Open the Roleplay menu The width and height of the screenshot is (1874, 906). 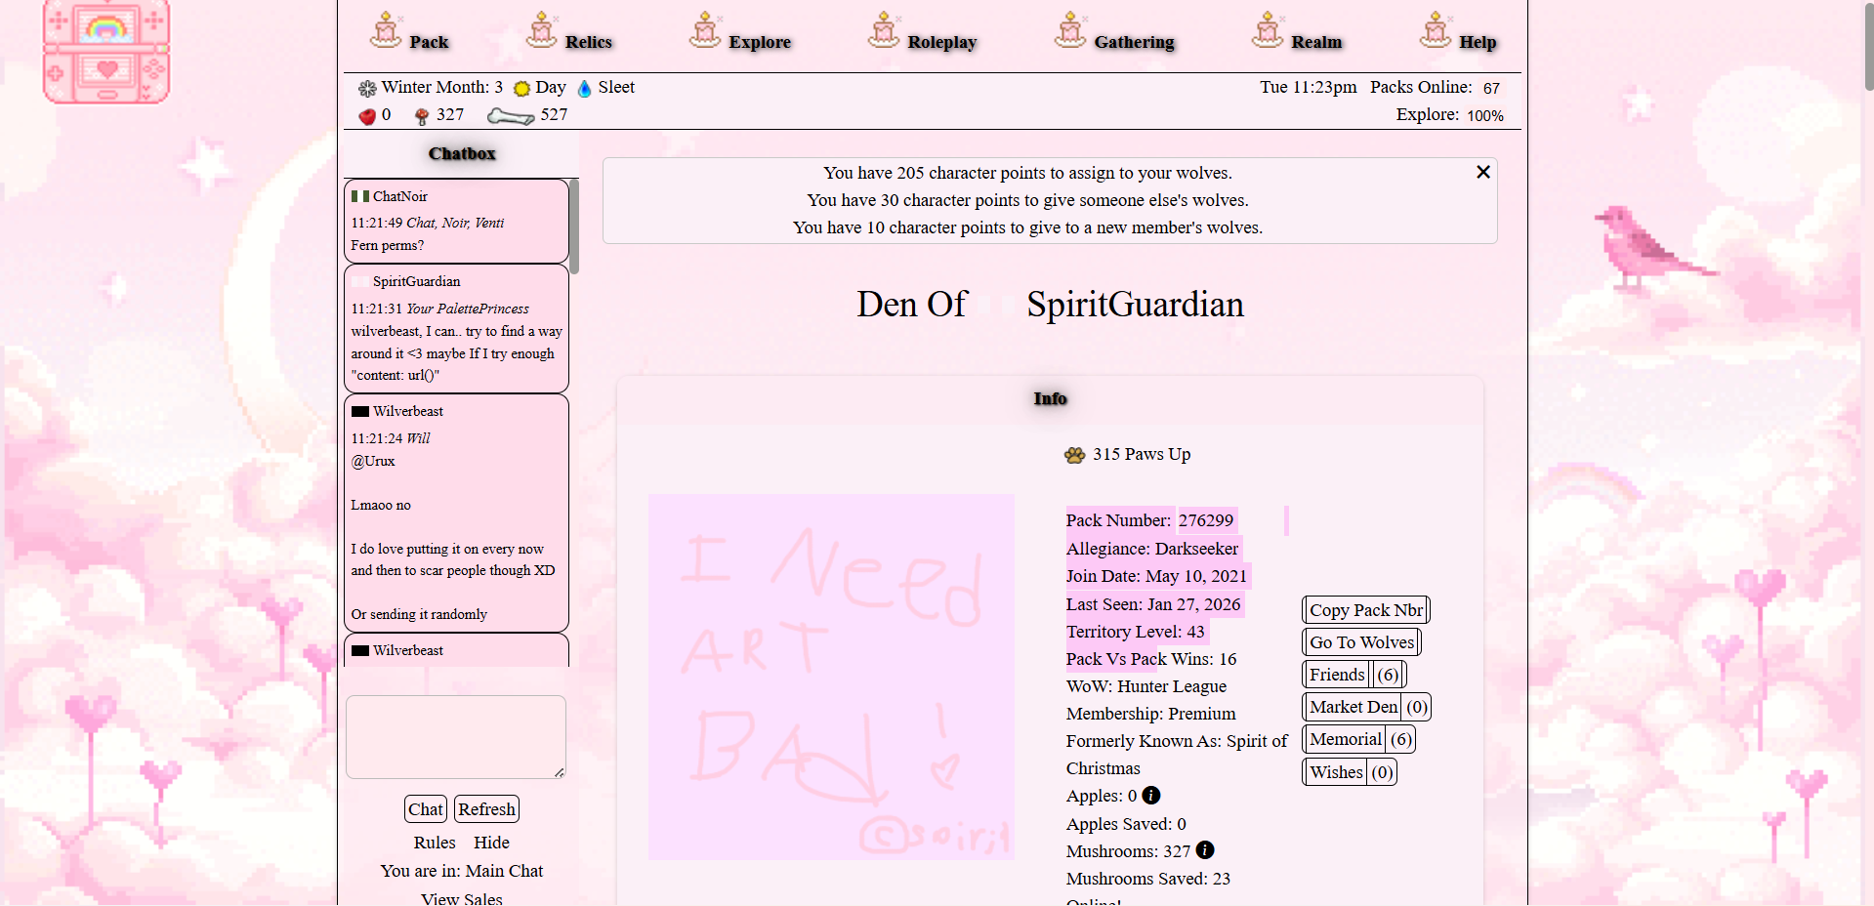(942, 42)
